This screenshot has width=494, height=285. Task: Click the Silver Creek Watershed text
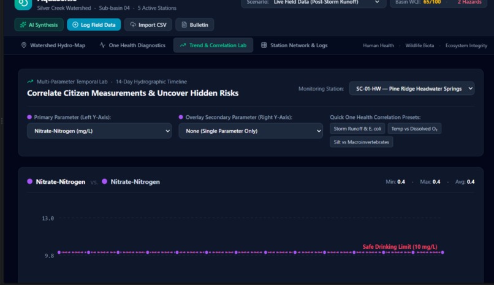coord(64,8)
